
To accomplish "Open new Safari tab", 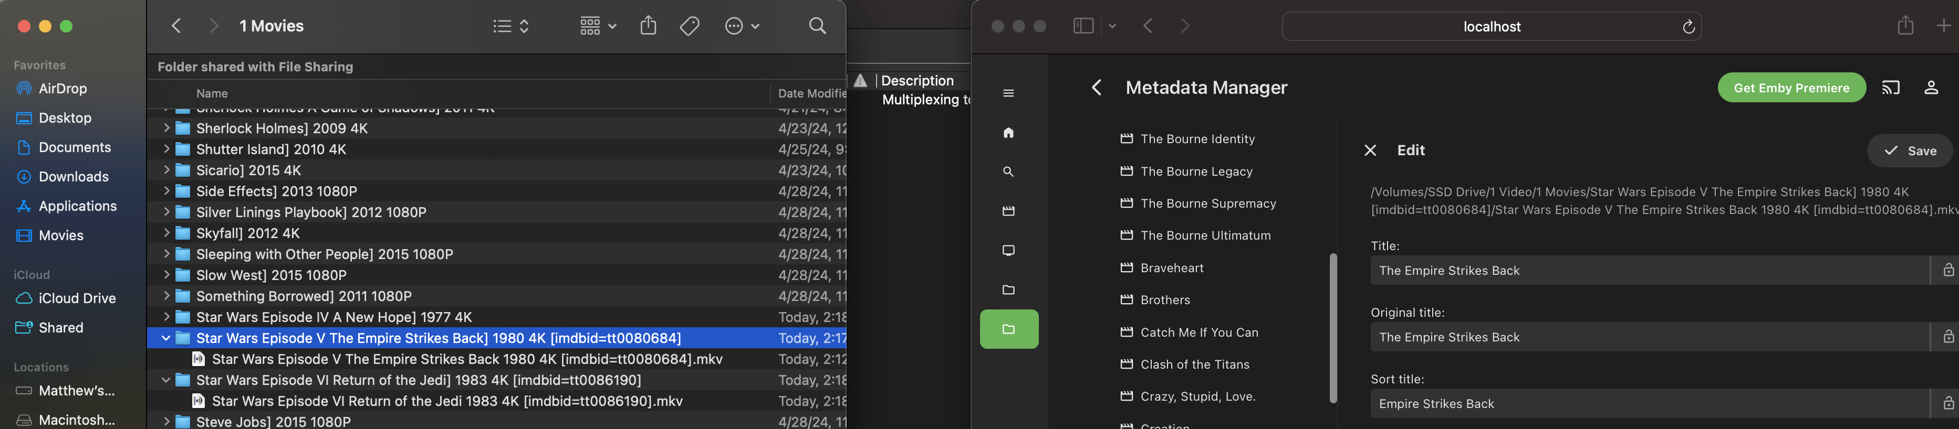I will [x=1943, y=26].
